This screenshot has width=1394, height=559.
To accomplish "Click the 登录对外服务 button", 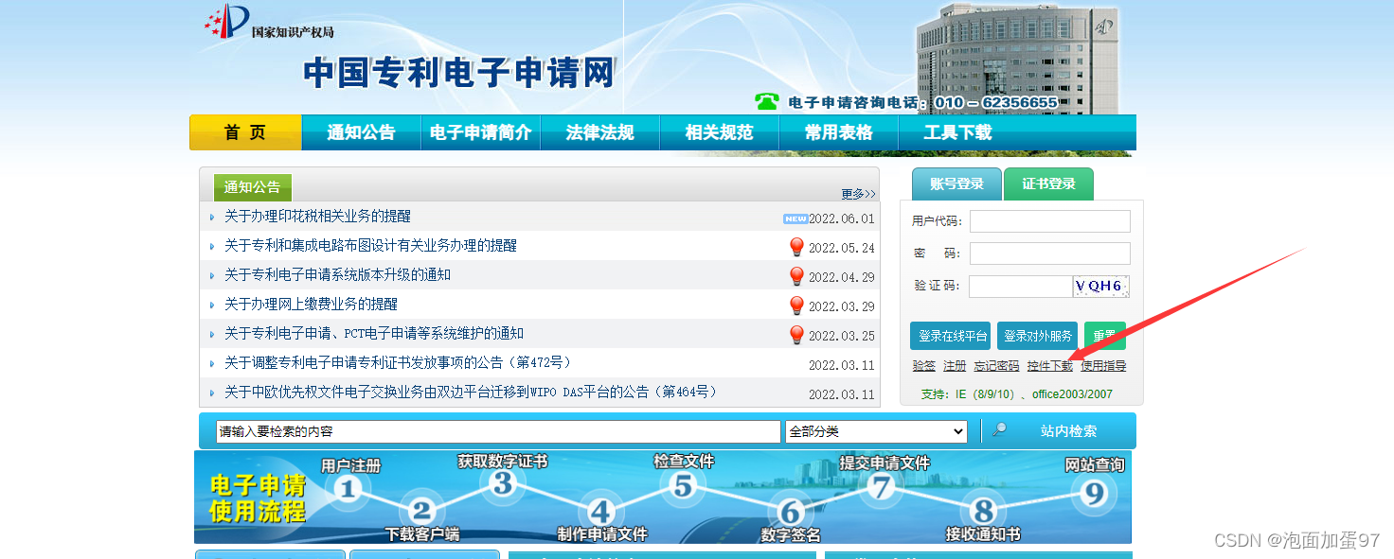I will 1037,336.
